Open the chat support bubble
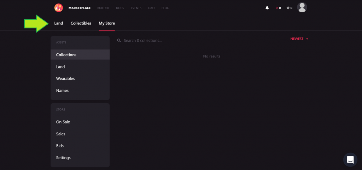 click(350, 160)
